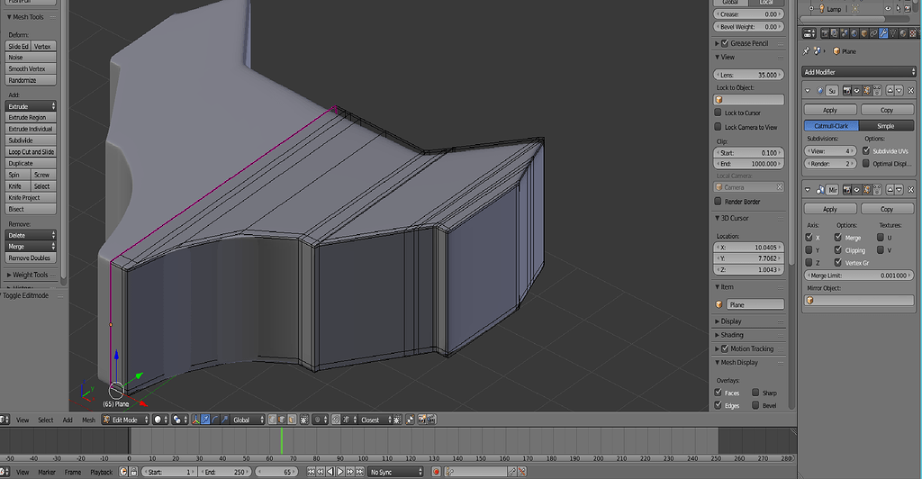Toggle the timeline frame range lock icon
Viewport: 922px width, 479px height.
pyautogui.click(x=134, y=472)
